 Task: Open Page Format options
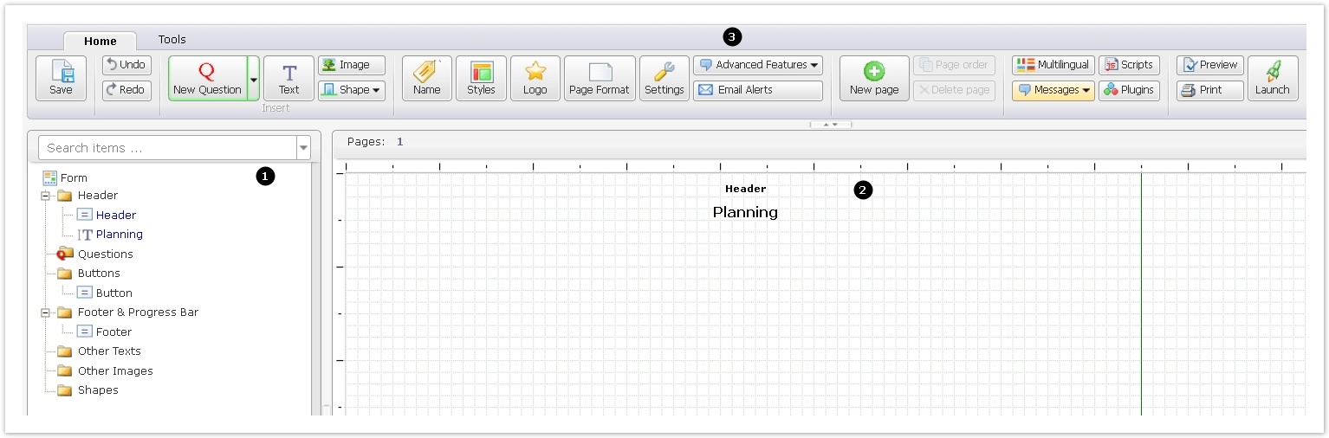pos(600,78)
